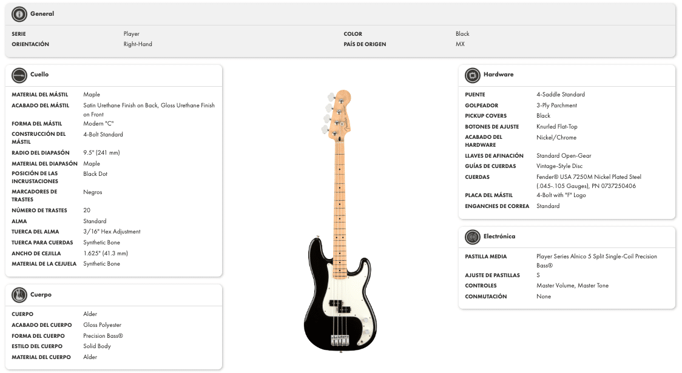Select the Hardware section title

(498, 75)
